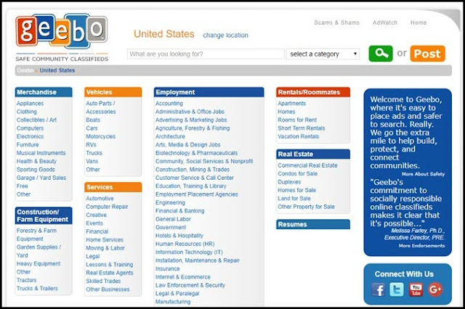
Task: Open Free under Merchandise
Action: pos(23,186)
